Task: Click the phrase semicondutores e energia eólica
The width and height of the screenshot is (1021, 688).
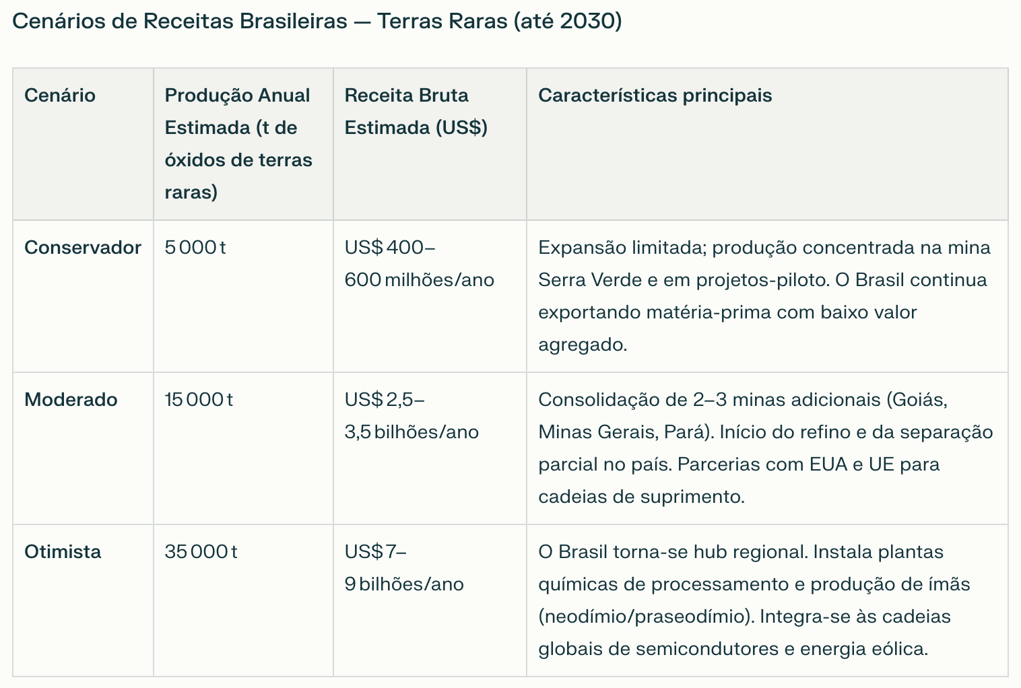Action: (x=781, y=649)
